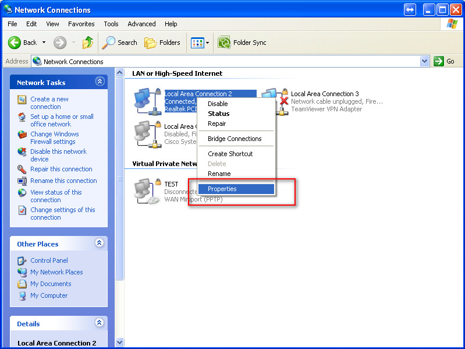The height and width of the screenshot is (349, 465).
Task: Click the home network setup icon
Action: point(22,117)
